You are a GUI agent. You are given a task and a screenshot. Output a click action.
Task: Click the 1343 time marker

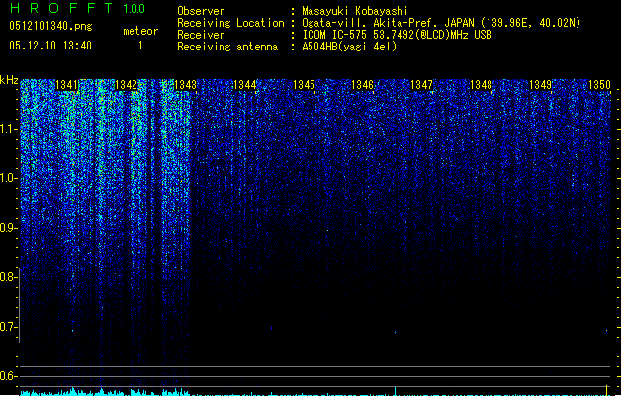click(185, 85)
